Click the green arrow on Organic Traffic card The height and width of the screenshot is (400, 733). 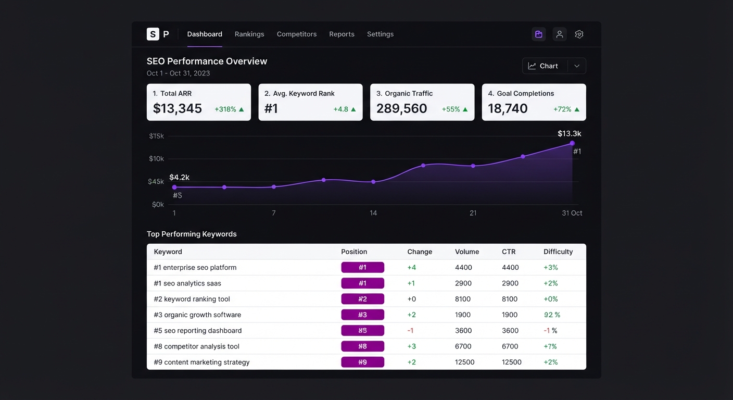(465, 109)
